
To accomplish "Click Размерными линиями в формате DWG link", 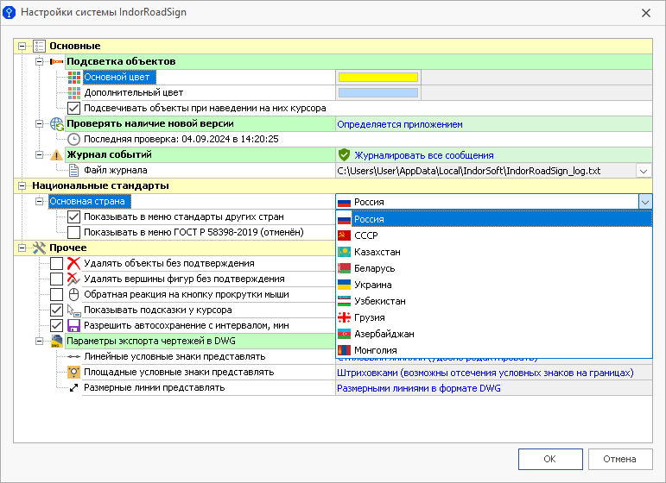I will (x=419, y=388).
